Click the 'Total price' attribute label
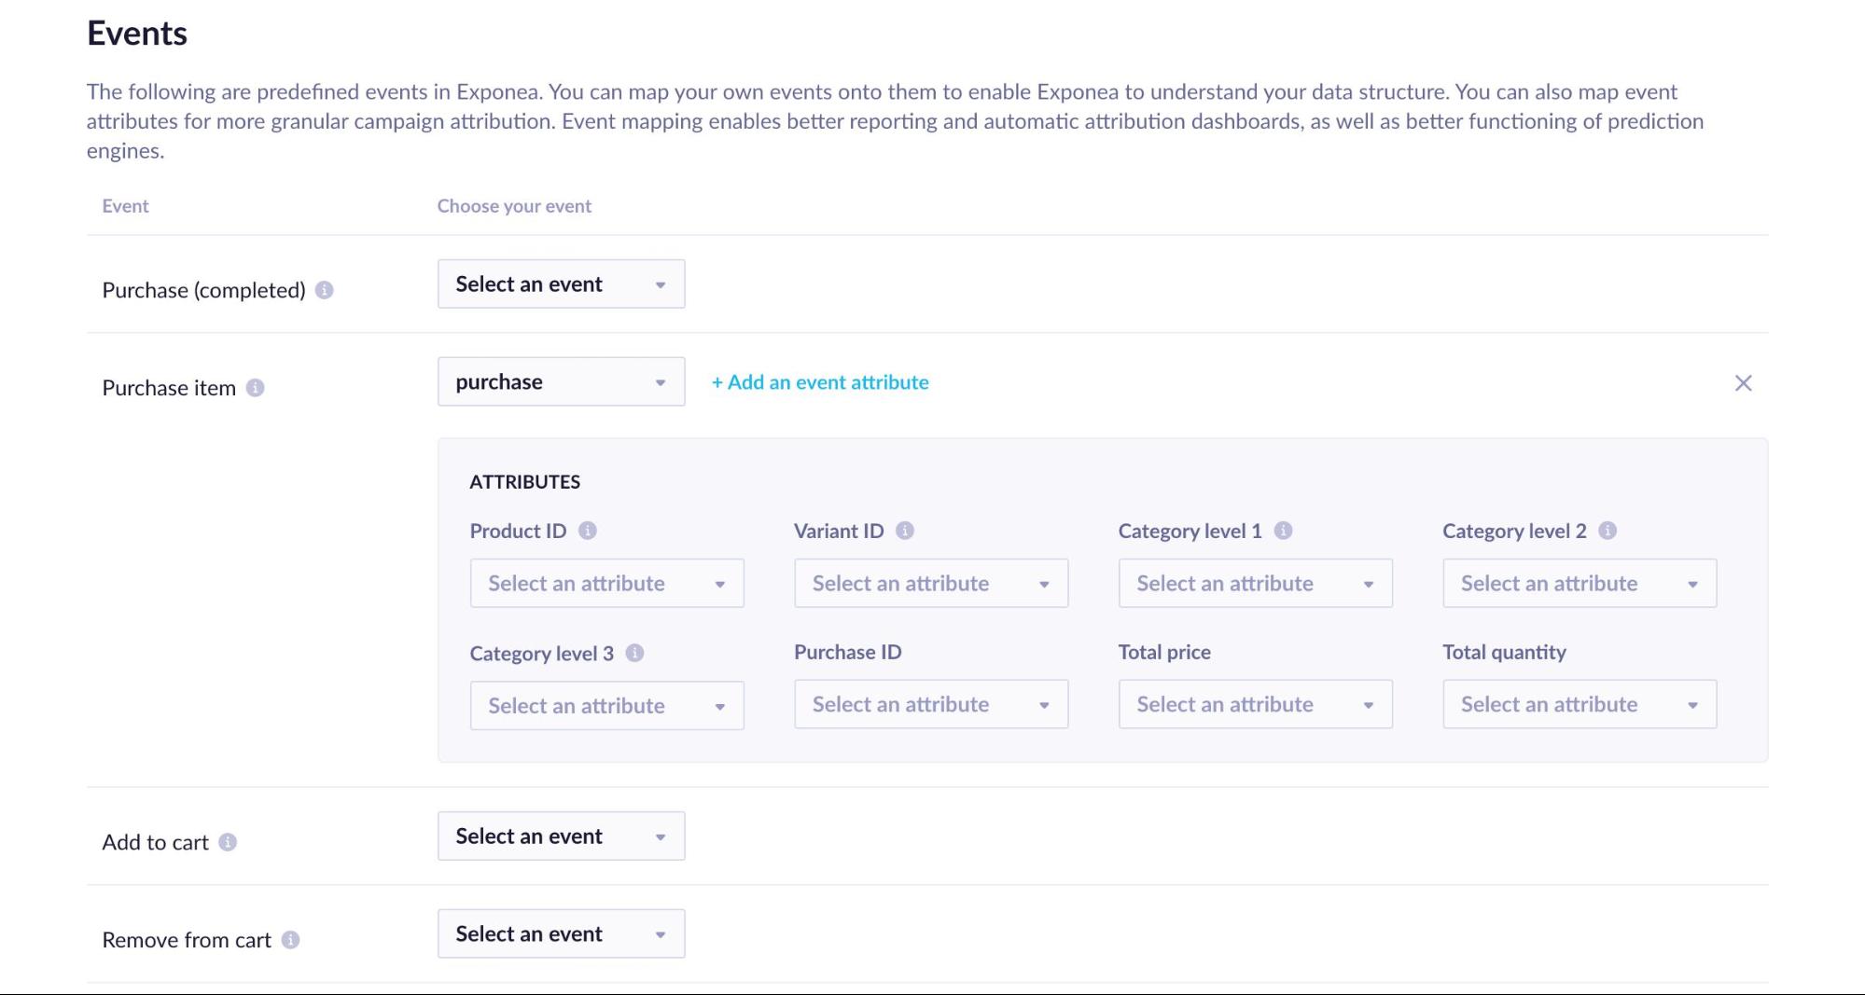This screenshot has width=1865, height=995. click(x=1164, y=653)
